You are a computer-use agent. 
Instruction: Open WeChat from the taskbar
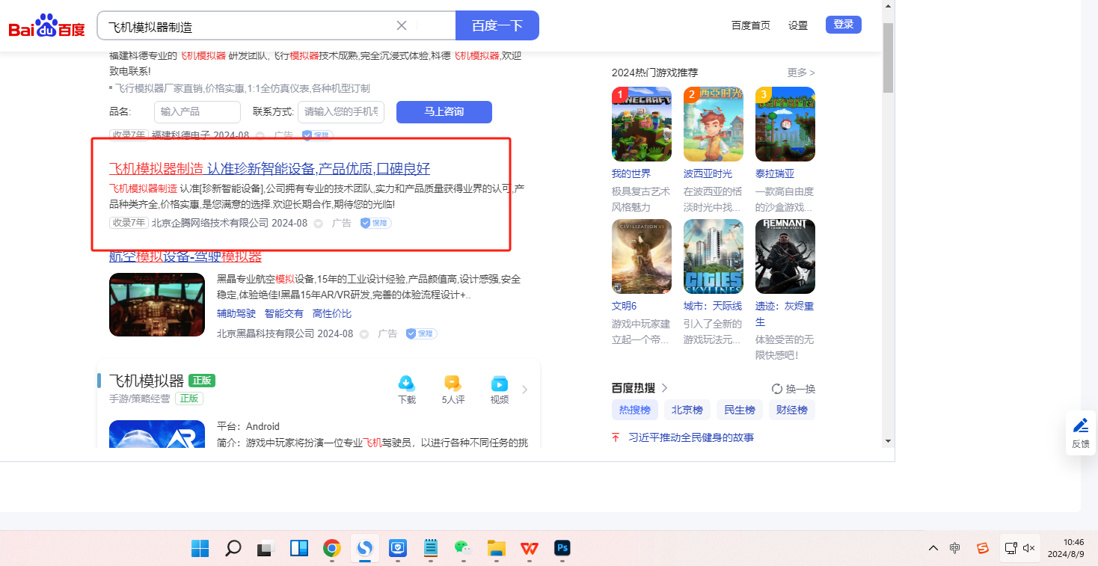pos(464,549)
